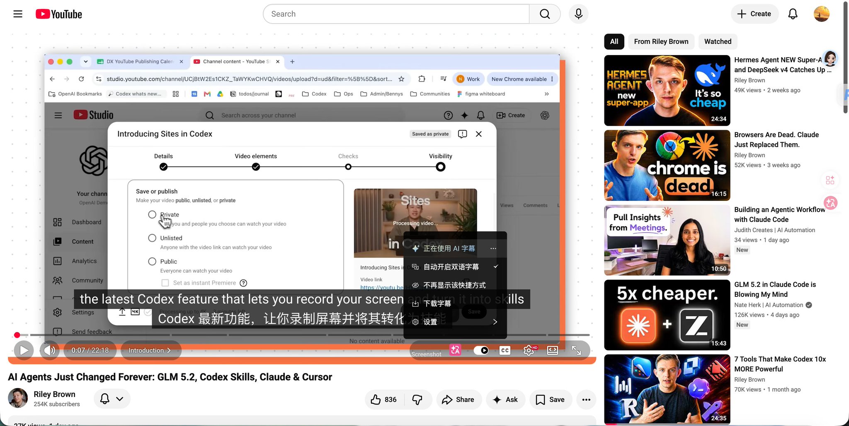
Task: Open the notifications bell in the header
Action: click(793, 14)
